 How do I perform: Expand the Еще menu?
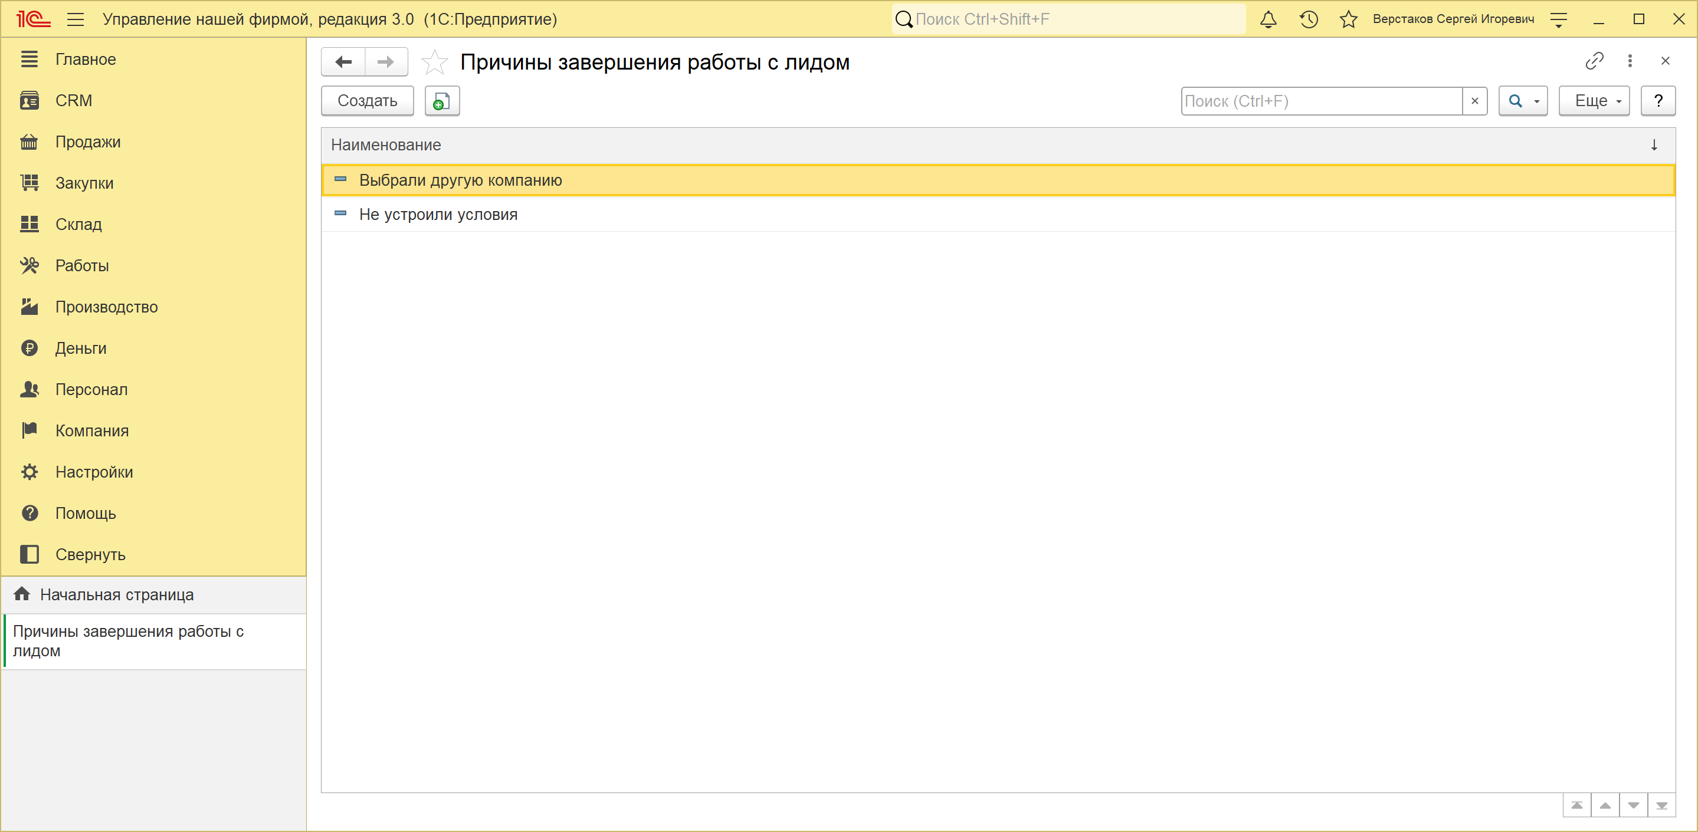click(x=1594, y=101)
